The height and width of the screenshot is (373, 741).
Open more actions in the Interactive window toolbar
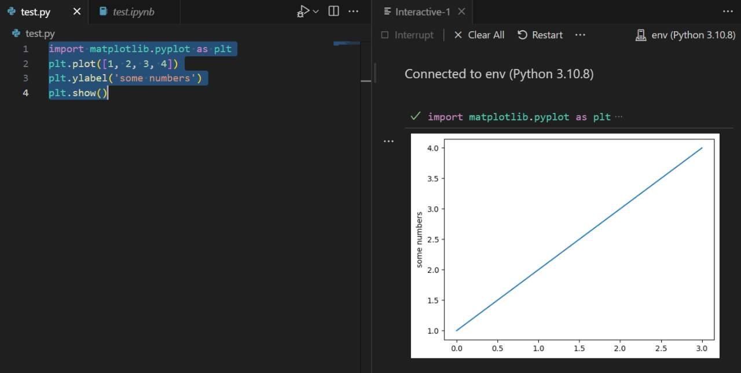click(580, 35)
